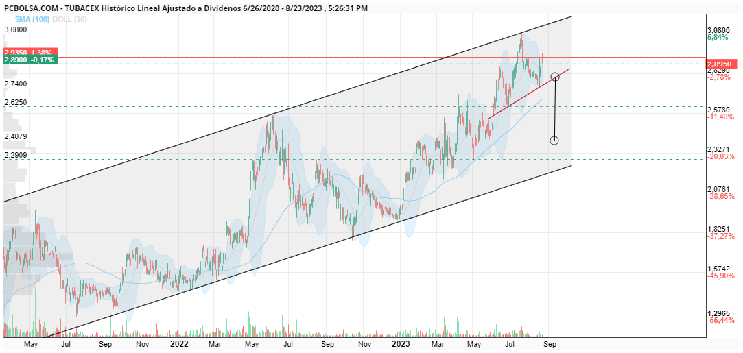Select the -37,27% percentage label
The width and height of the screenshot is (743, 353).
721,236
